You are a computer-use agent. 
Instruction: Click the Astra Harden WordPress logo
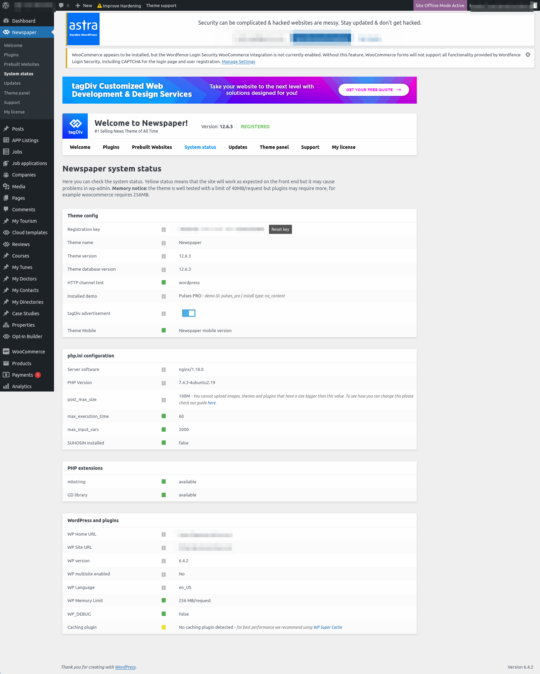pos(83,29)
